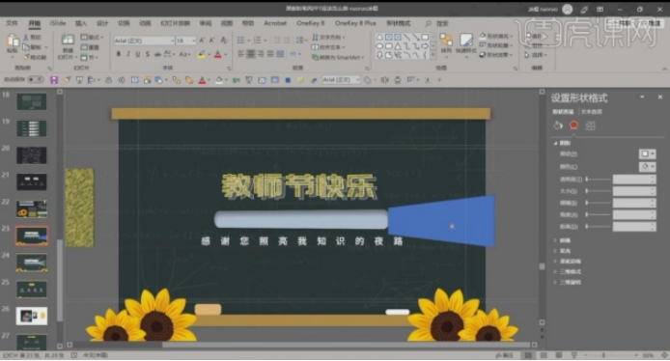This screenshot has height=361, width=670.
Task: Select Text Options in format pane
Action: 592,112
